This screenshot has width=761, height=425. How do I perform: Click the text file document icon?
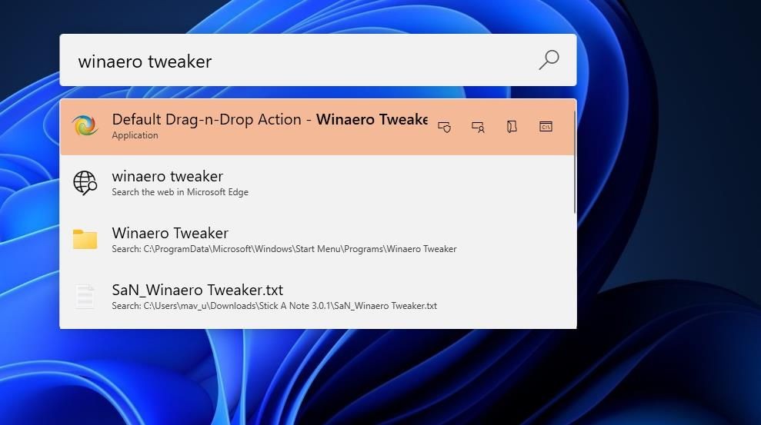coord(85,297)
